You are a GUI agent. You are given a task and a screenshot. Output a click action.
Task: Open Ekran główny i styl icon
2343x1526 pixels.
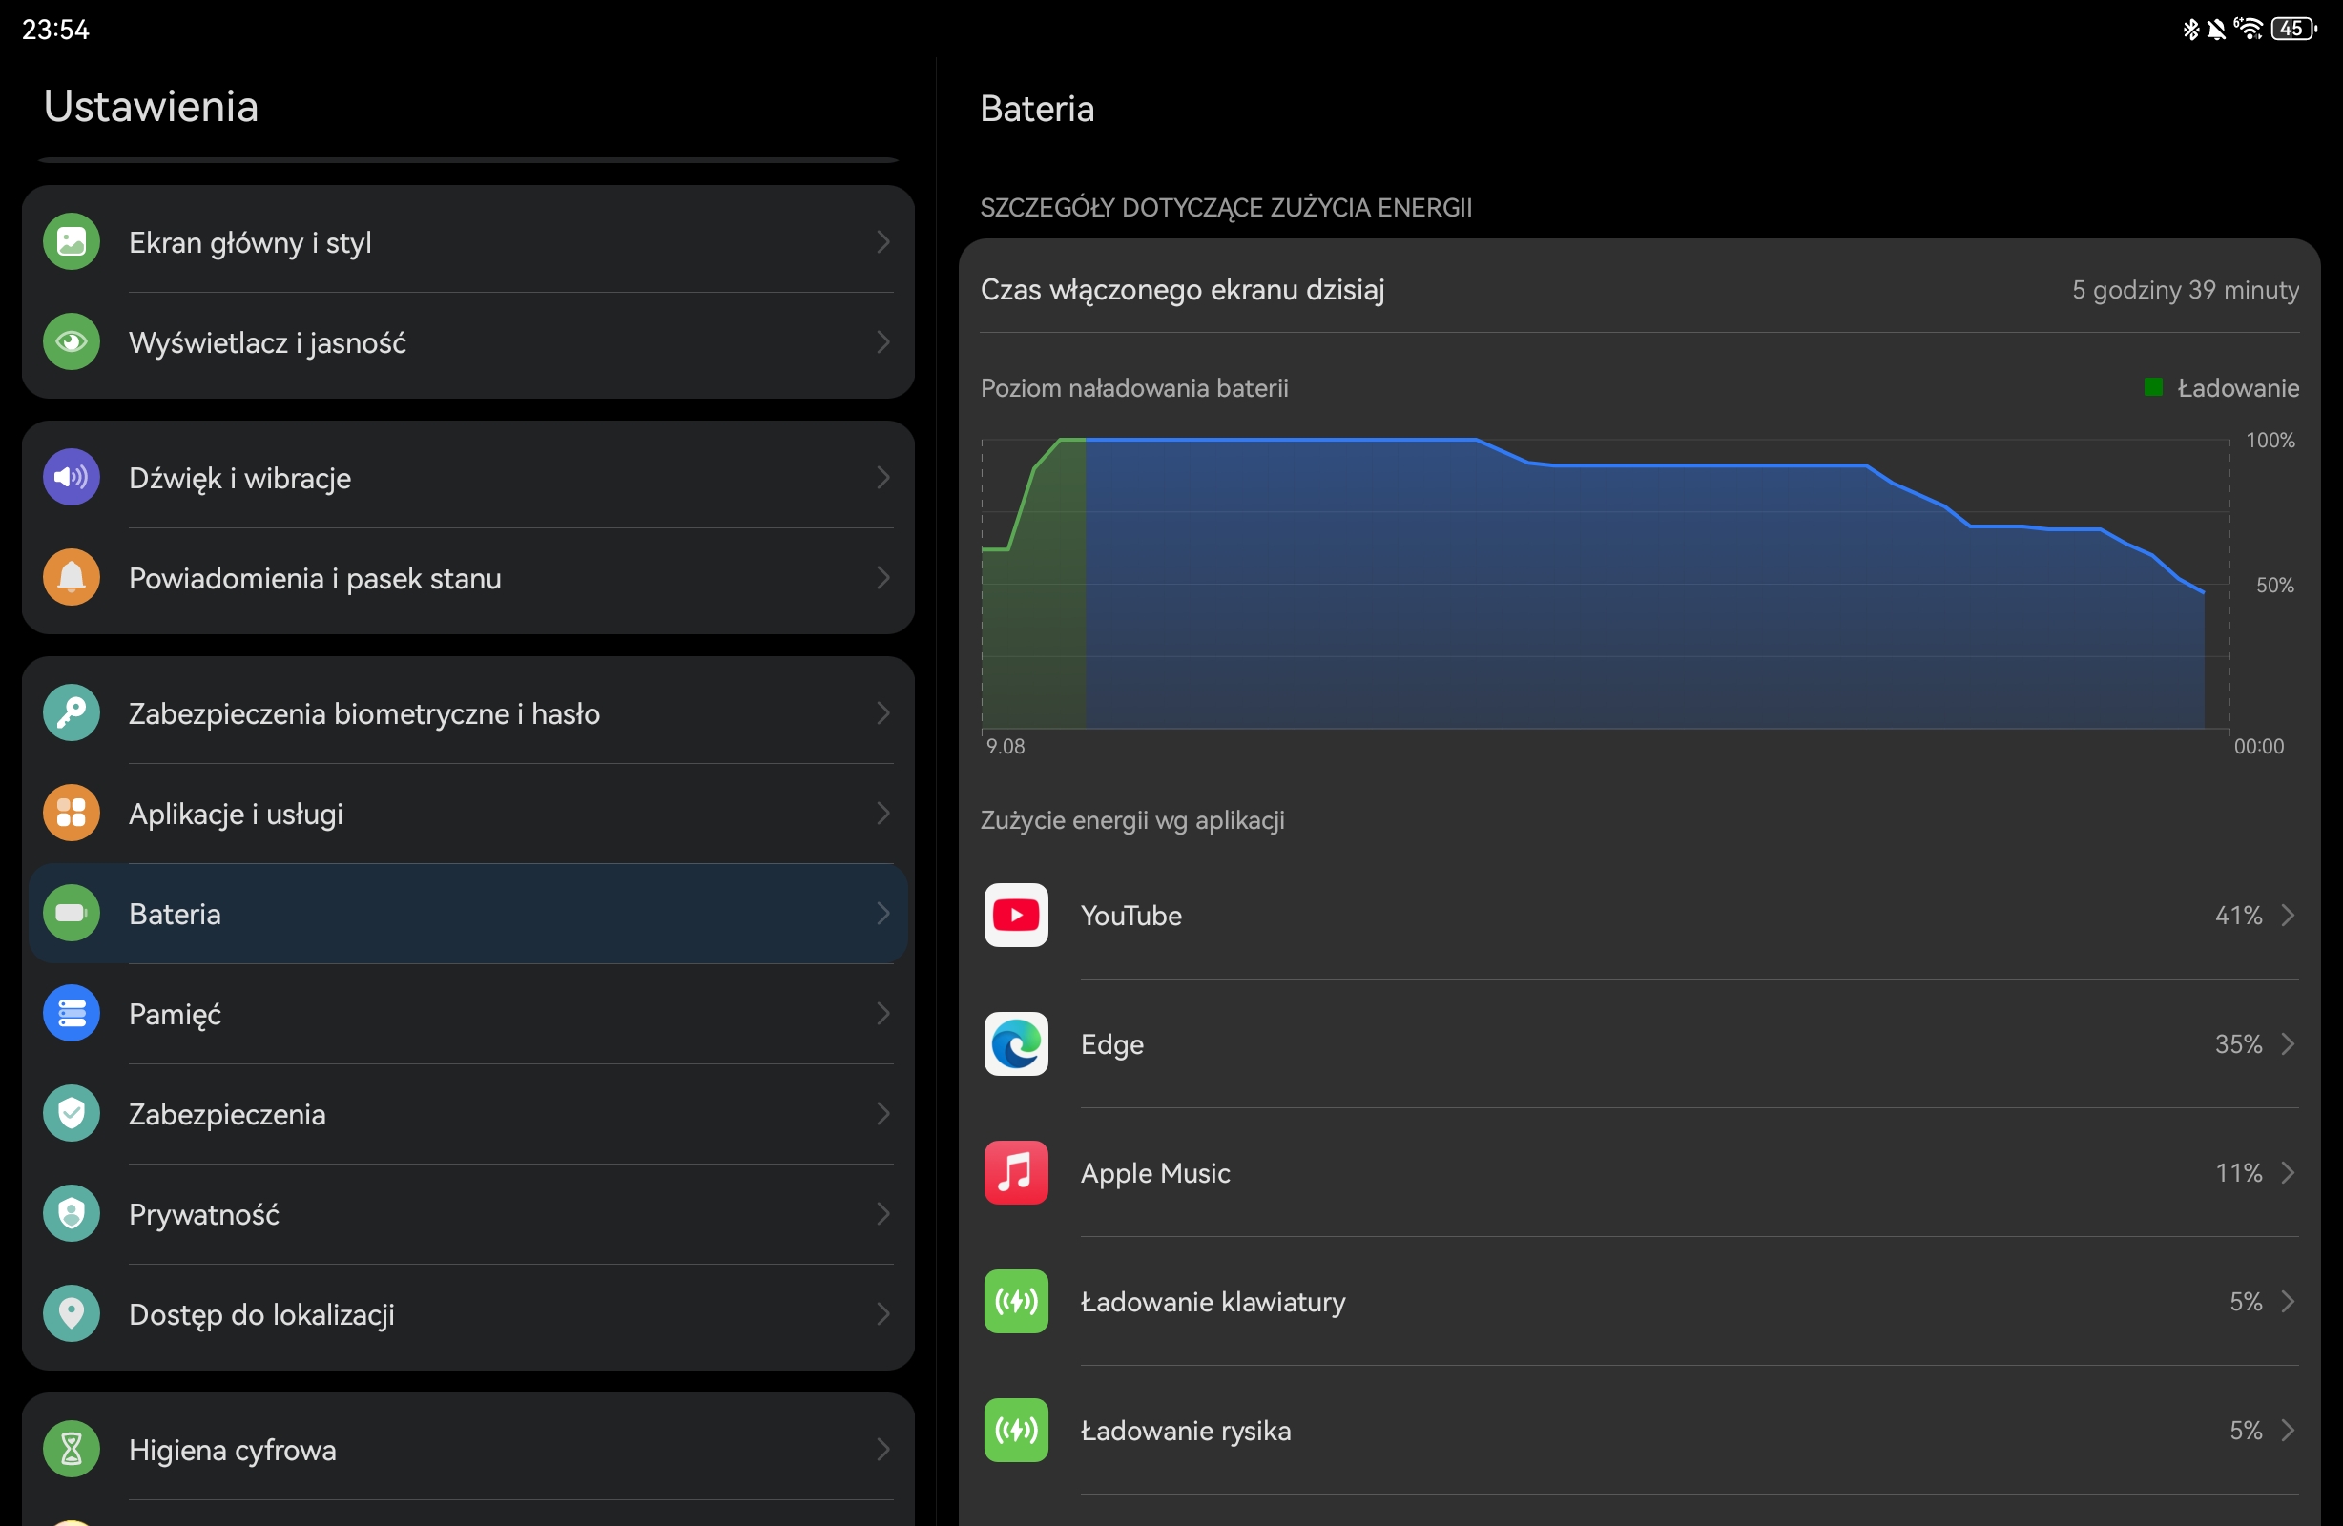tap(71, 241)
